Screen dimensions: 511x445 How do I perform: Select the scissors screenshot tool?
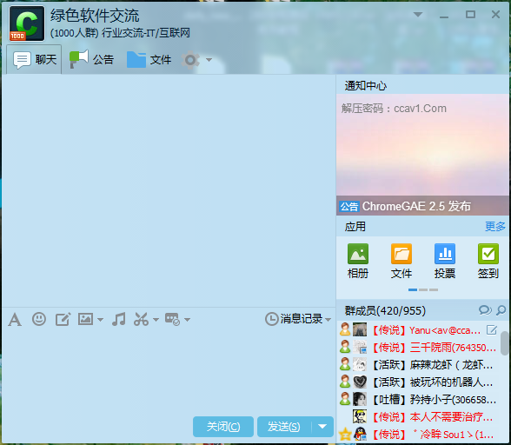pyautogui.click(x=141, y=319)
